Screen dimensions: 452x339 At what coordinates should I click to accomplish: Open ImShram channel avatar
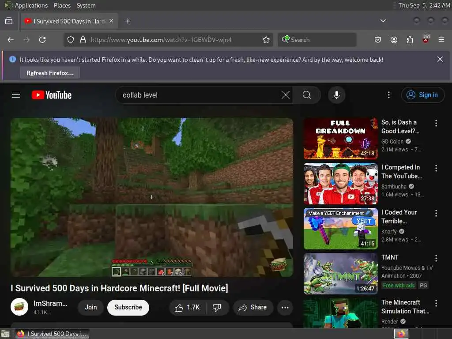pyautogui.click(x=19, y=307)
